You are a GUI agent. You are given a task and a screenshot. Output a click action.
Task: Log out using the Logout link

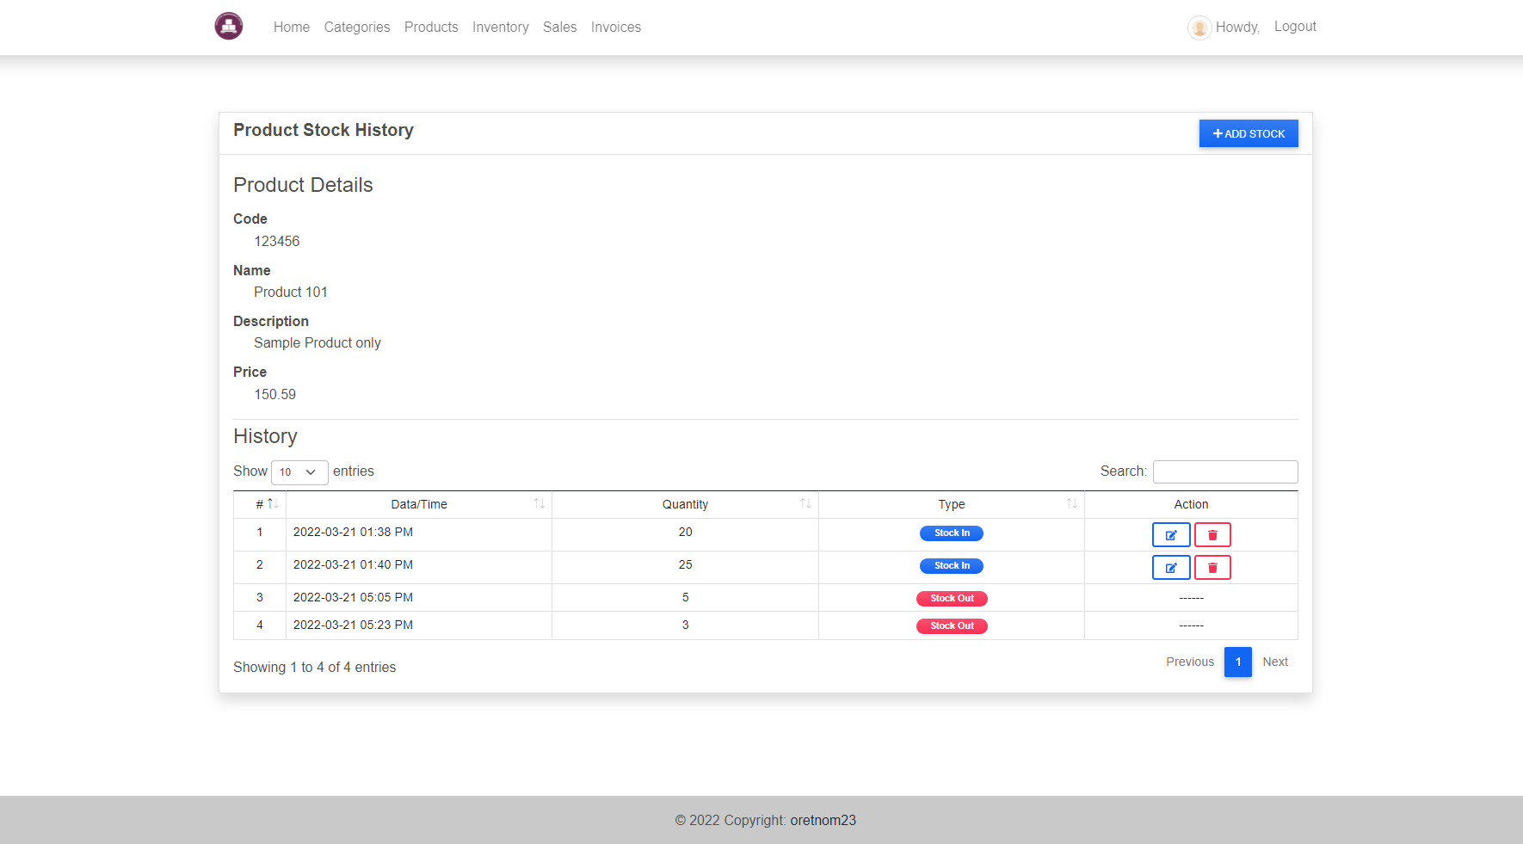click(x=1295, y=26)
